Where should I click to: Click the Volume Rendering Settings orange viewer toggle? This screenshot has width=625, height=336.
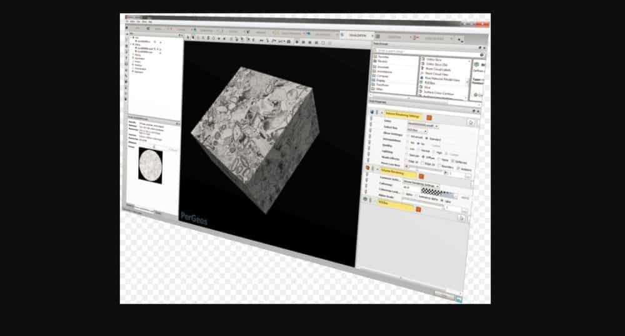click(x=429, y=117)
